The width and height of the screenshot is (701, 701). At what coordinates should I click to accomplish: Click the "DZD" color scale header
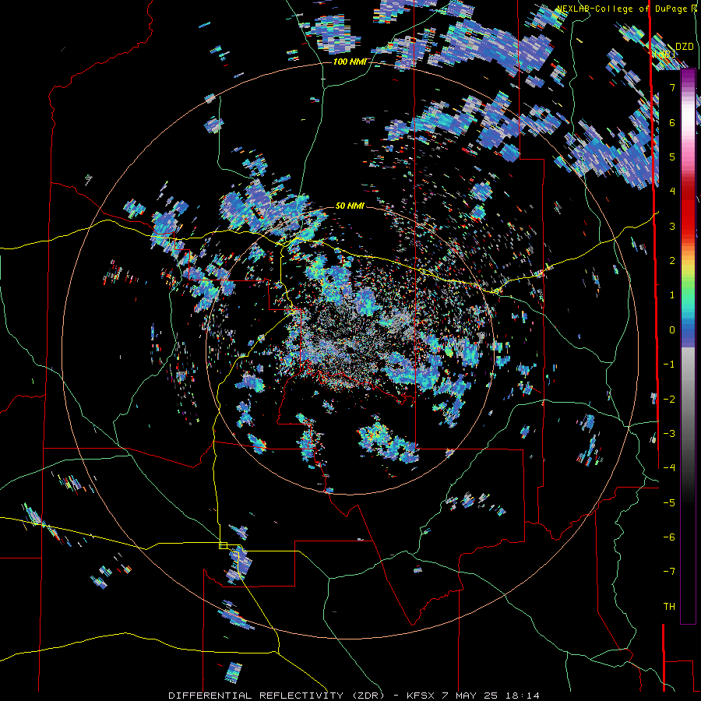(x=684, y=47)
